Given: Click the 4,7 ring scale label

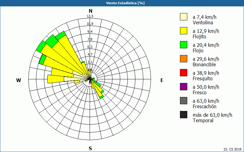Looking at the screenshot, I should (90, 54).
